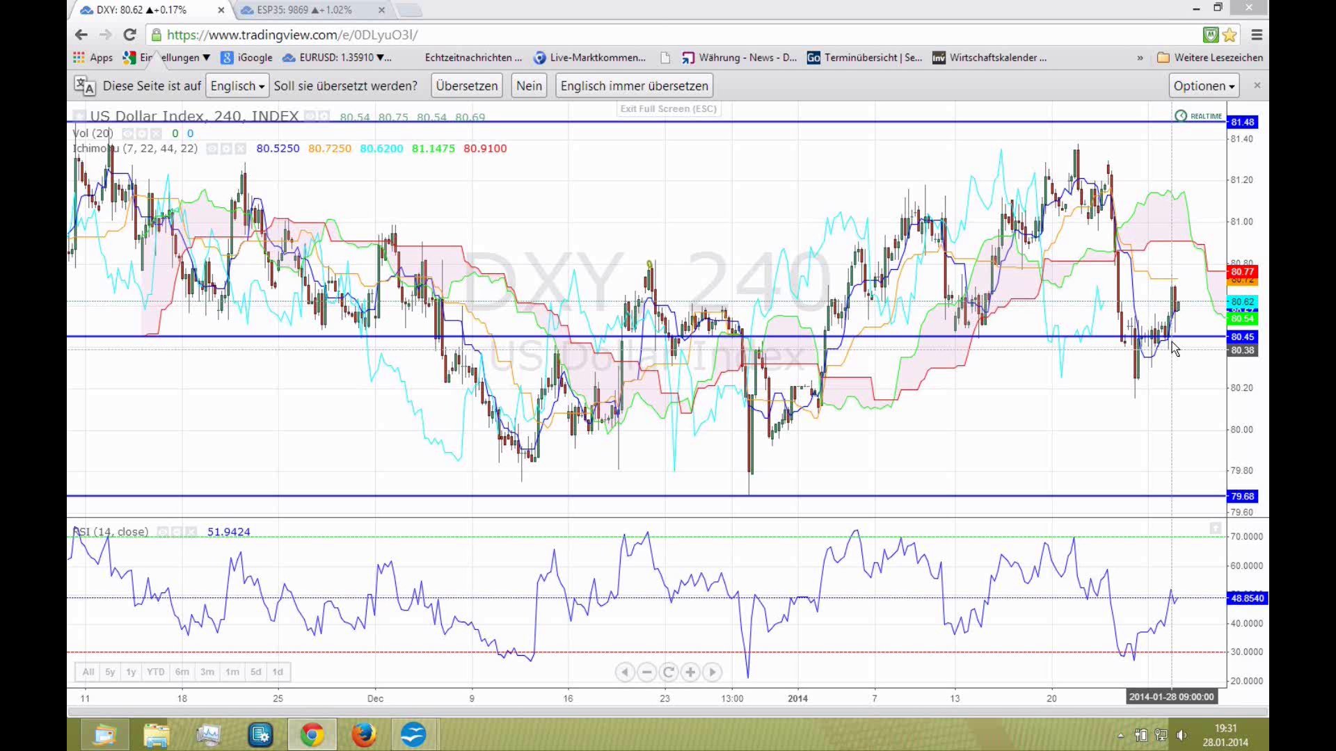Open the Englisch language dropdown
Screen dimensions: 1336x751
click(x=237, y=86)
